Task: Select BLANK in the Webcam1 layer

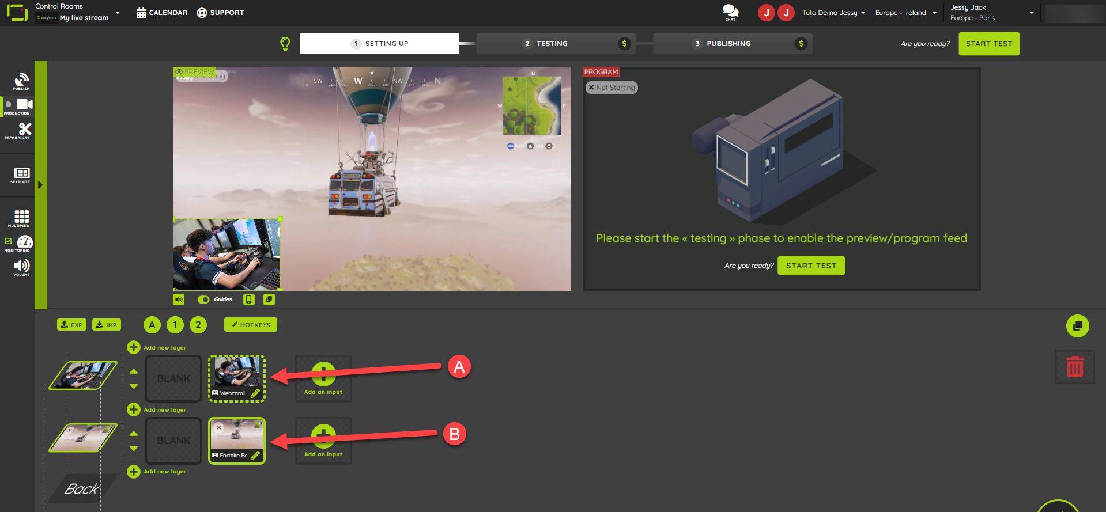Action: tap(173, 378)
